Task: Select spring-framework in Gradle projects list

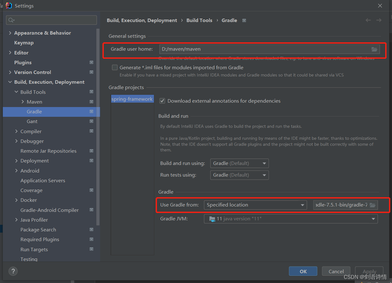Action: (x=132, y=99)
